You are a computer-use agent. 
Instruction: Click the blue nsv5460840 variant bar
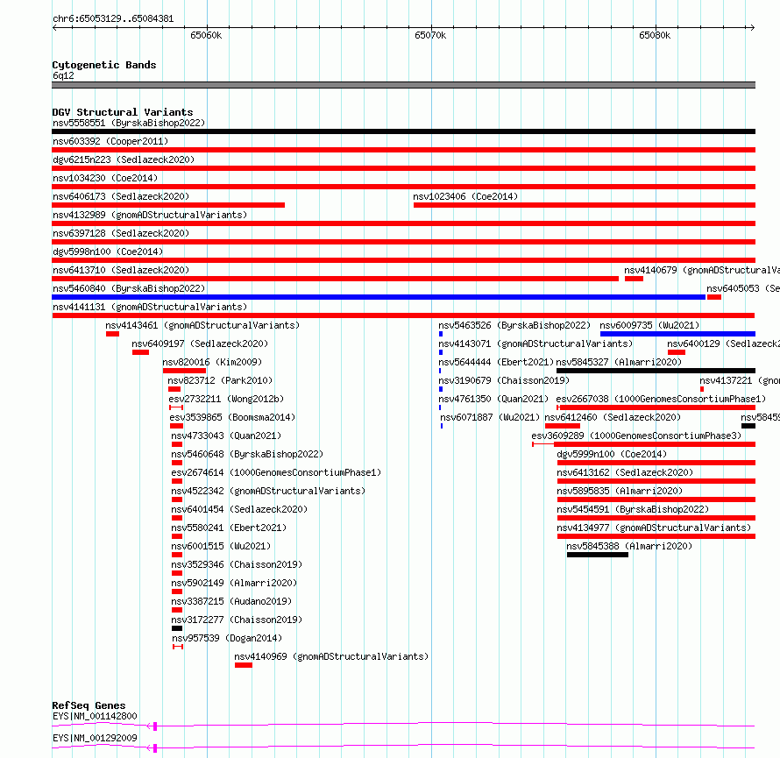[x=379, y=297]
